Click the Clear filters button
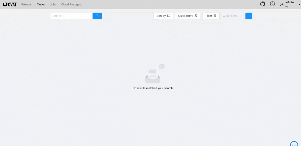The image size is (301, 146). [230, 16]
